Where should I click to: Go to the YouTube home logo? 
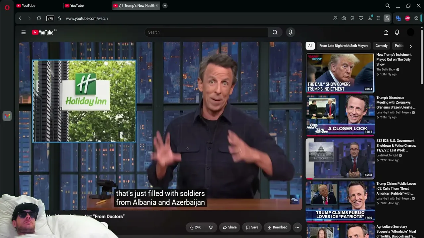[x=42, y=32]
